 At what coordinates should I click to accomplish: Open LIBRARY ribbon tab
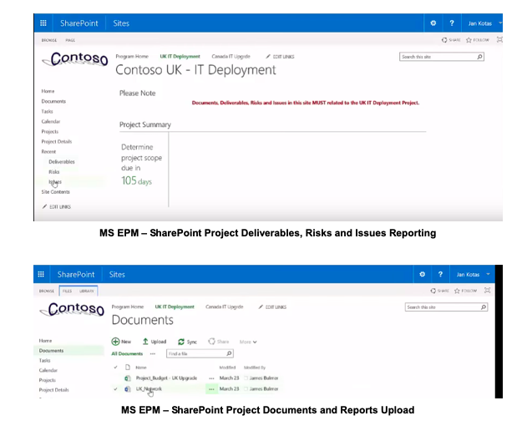point(87,291)
